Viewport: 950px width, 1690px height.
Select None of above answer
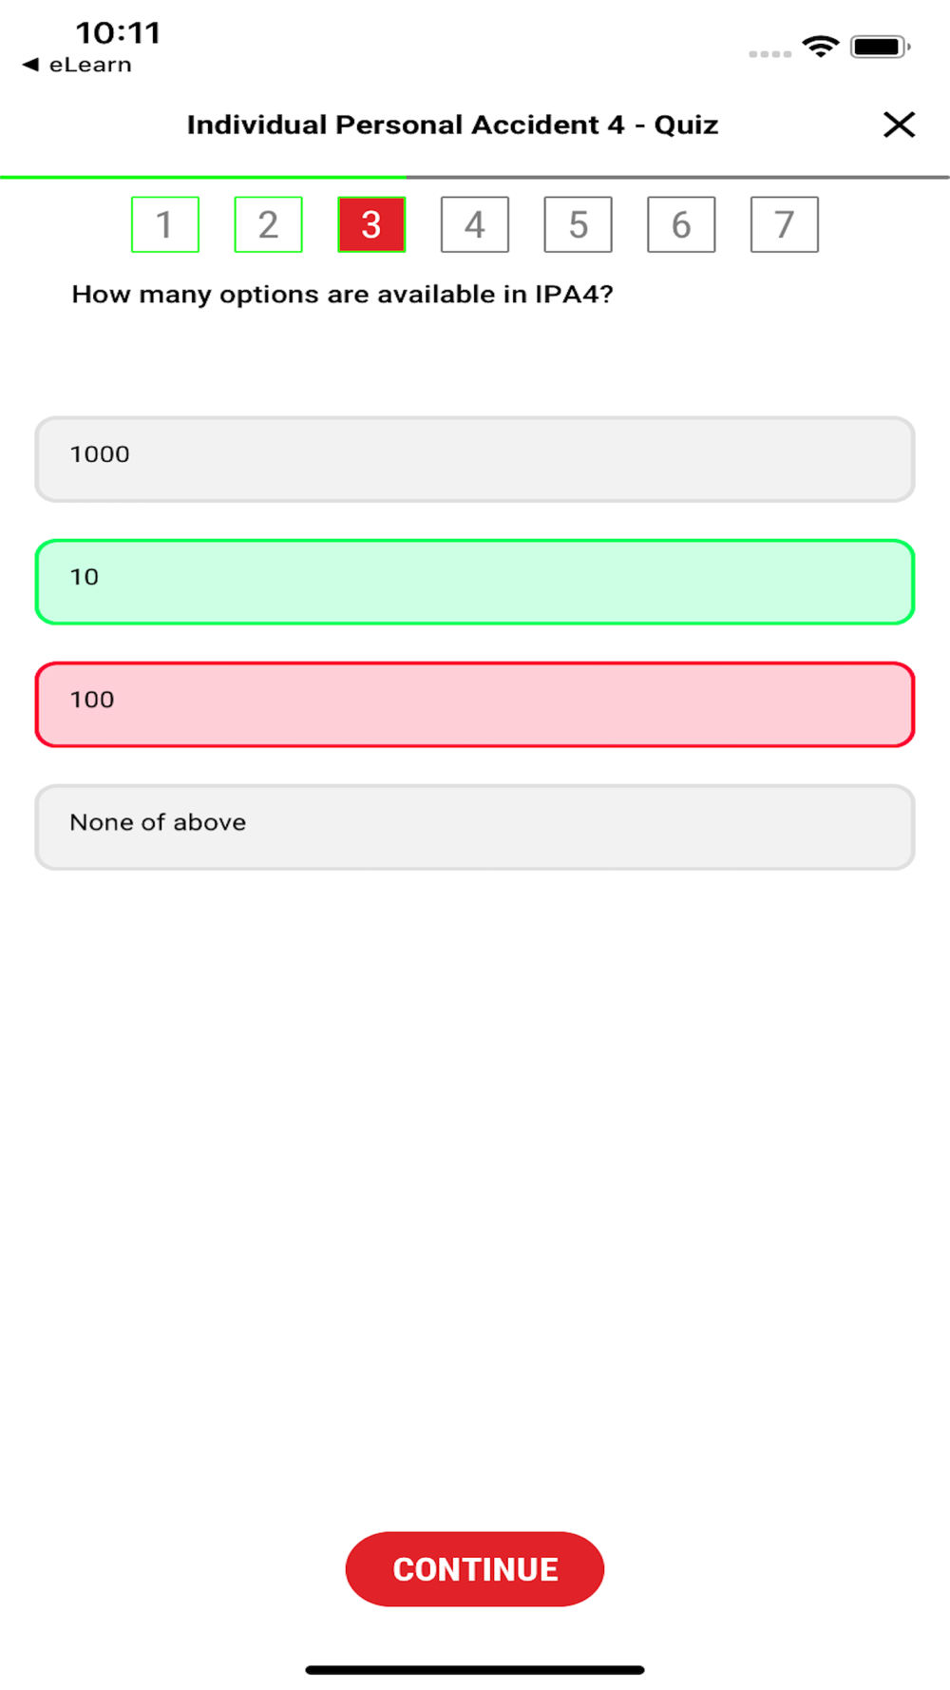pos(475,827)
